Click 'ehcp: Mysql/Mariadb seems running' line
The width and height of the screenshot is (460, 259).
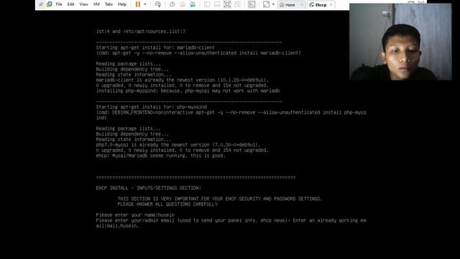[x=161, y=155]
